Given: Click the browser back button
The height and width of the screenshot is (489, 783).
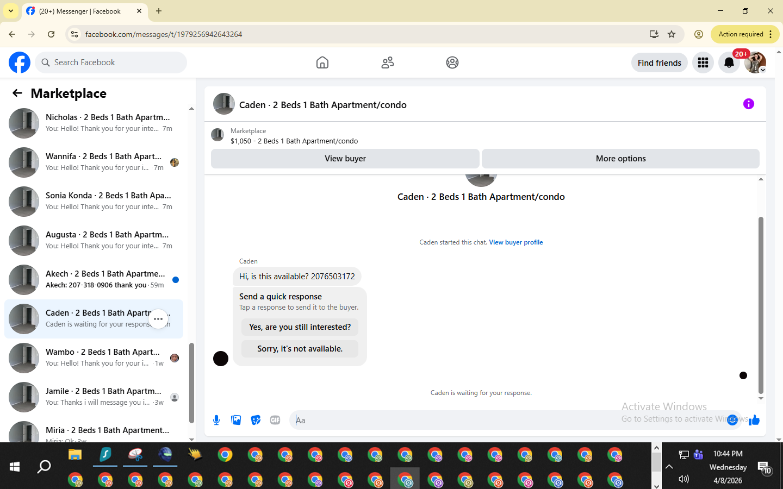Looking at the screenshot, I should 12,34.
